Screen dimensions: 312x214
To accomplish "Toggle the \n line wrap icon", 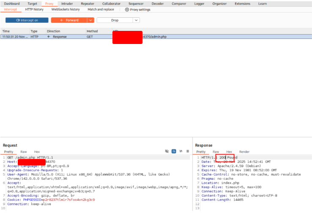I will (181, 151).
